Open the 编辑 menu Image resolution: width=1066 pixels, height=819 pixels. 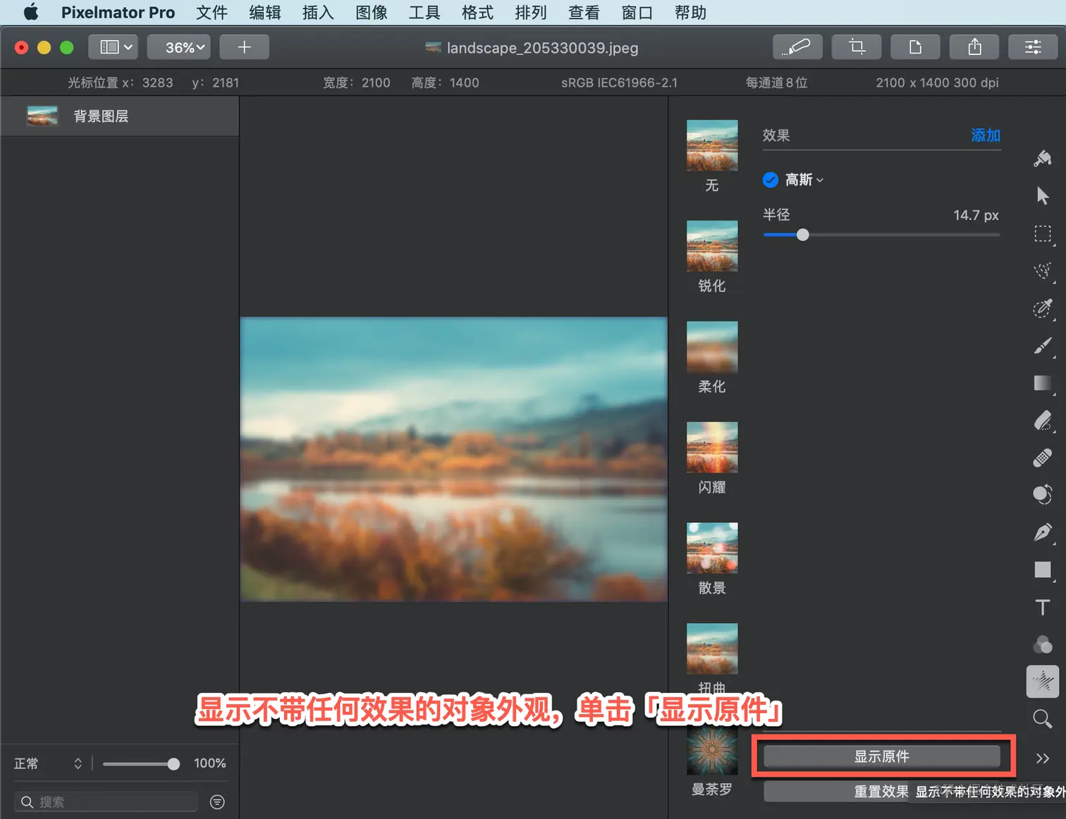tap(265, 13)
